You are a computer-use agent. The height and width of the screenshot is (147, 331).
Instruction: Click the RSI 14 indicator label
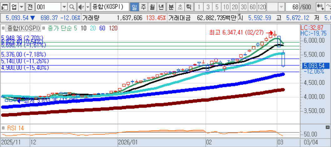pos(15,128)
